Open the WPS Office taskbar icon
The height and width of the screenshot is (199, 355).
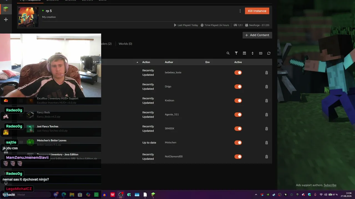coord(113,195)
